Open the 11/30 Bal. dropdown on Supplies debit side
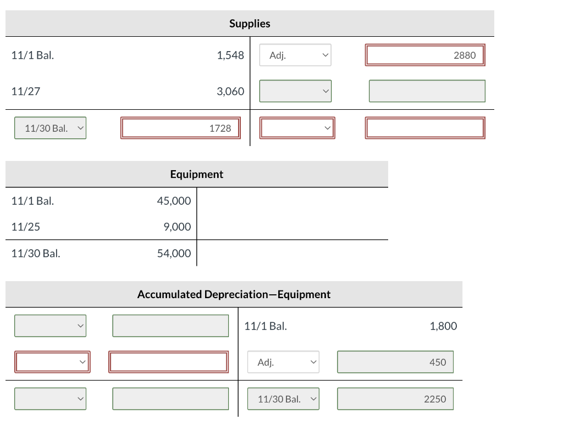The width and height of the screenshot is (563, 425). [50, 127]
